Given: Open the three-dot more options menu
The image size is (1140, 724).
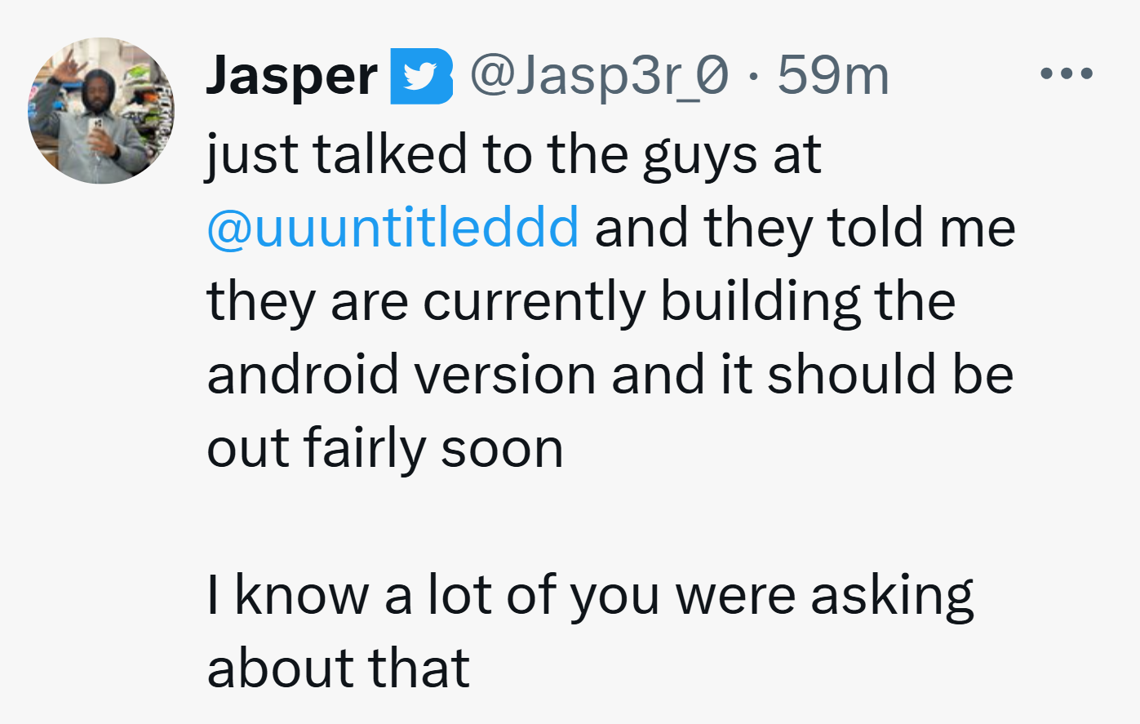Looking at the screenshot, I should tap(1067, 74).
